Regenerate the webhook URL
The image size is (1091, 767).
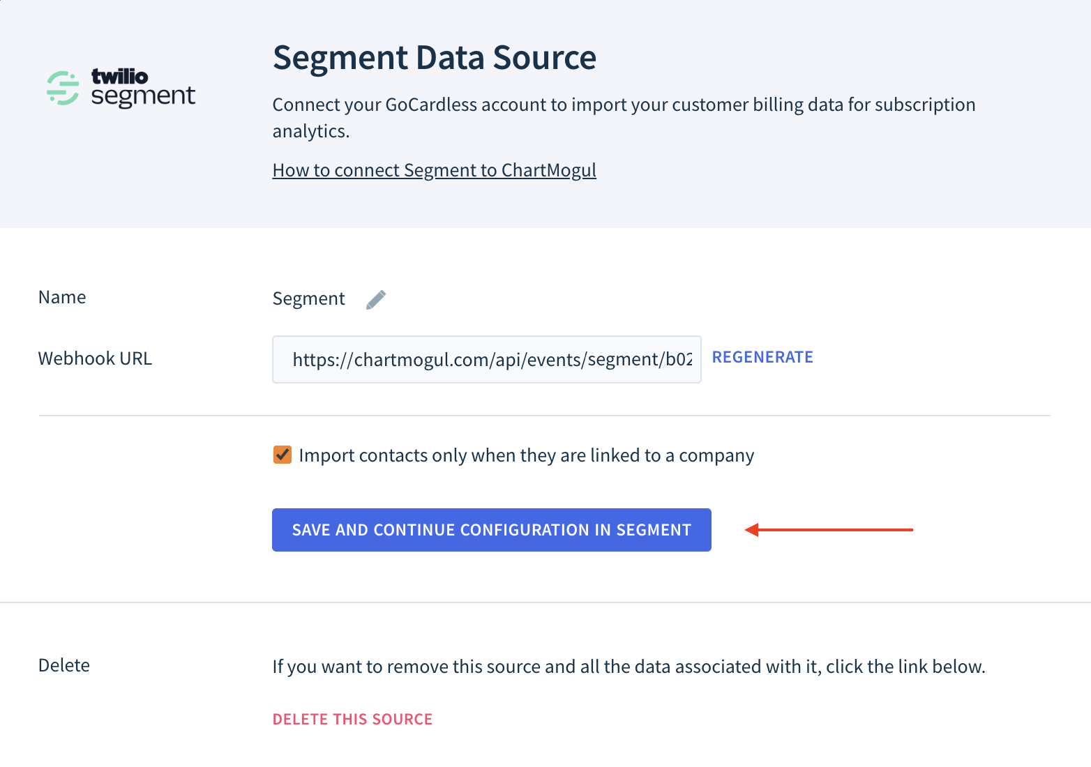(x=762, y=357)
